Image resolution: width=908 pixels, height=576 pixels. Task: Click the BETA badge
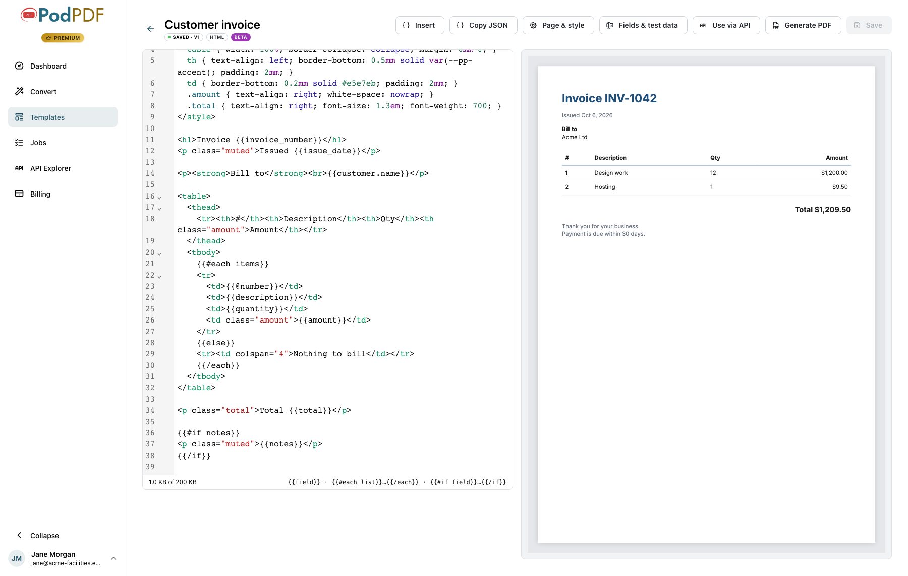click(x=241, y=37)
